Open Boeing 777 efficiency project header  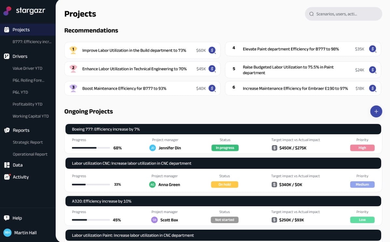tap(223, 129)
